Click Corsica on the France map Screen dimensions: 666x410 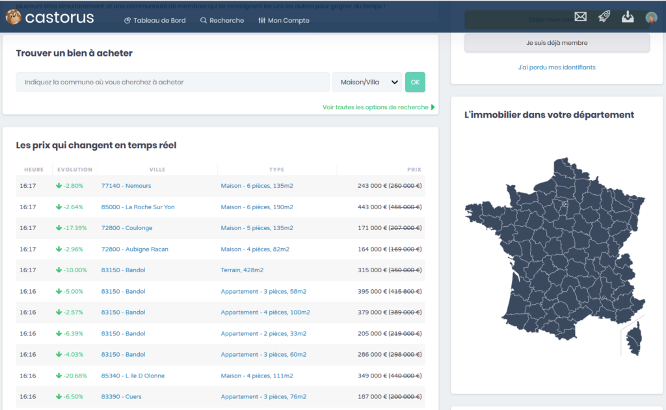pyautogui.click(x=633, y=341)
